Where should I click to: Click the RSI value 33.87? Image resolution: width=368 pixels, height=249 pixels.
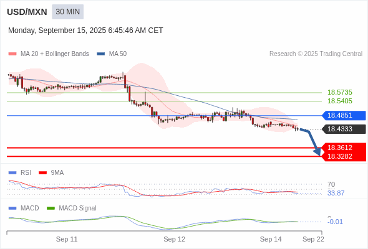336,193
